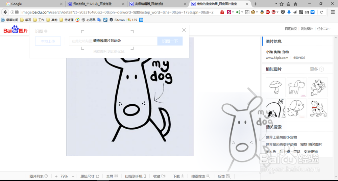Click the QR code toolbar icon
This screenshot has width=338, height=181.
(301, 12)
